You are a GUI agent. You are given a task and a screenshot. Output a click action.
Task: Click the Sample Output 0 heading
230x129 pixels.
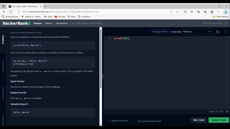click(19, 104)
